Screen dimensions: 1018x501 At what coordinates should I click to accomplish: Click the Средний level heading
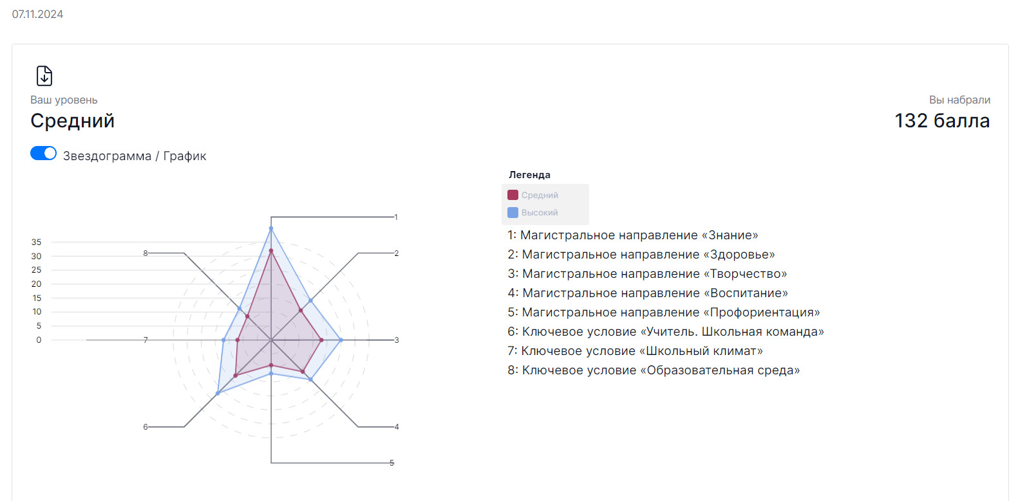pyautogui.click(x=72, y=121)
